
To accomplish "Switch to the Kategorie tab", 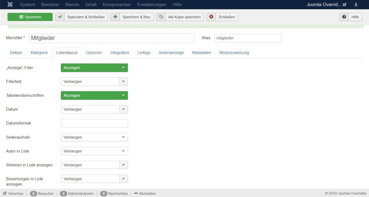I will pyautogui.click(x=39, y=53).
